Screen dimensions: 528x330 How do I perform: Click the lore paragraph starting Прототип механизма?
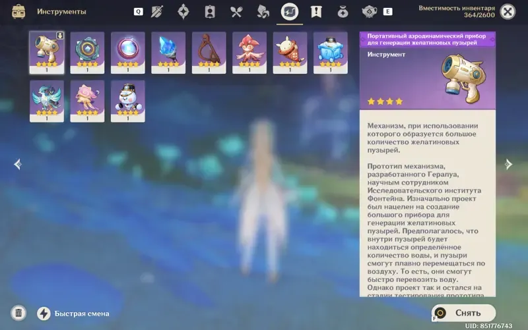426,231
